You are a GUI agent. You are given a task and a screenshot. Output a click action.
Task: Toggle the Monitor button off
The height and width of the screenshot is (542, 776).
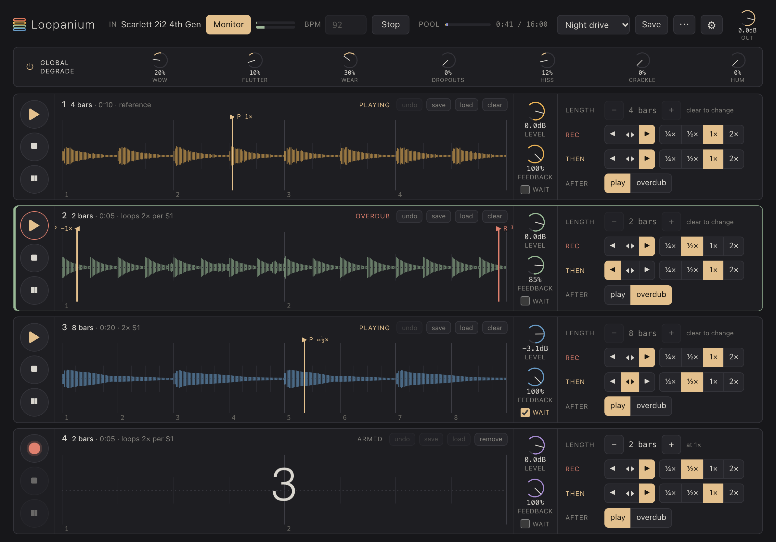point(228,25)
